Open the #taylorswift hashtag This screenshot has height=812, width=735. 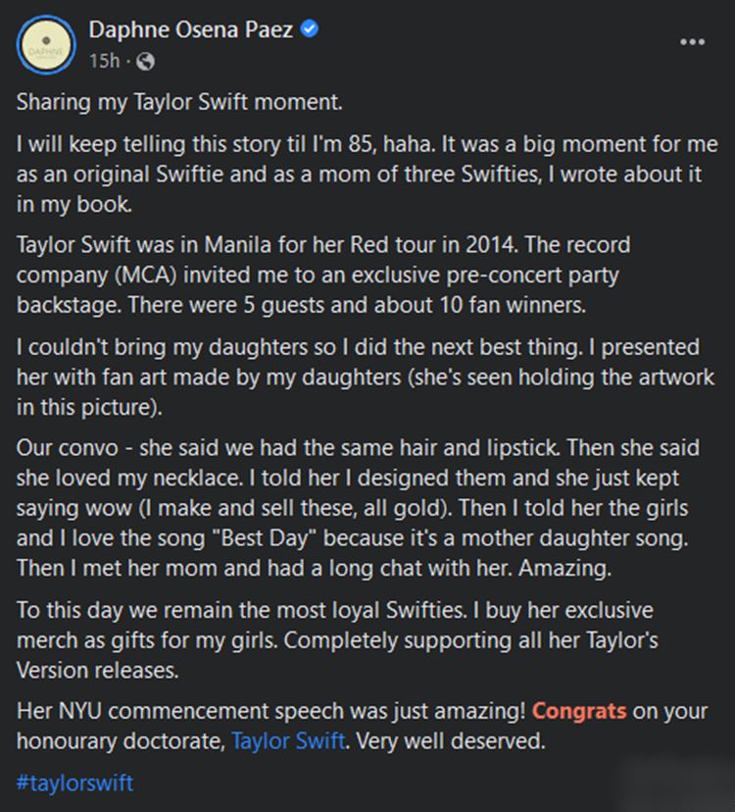click(x=75, y=783)
